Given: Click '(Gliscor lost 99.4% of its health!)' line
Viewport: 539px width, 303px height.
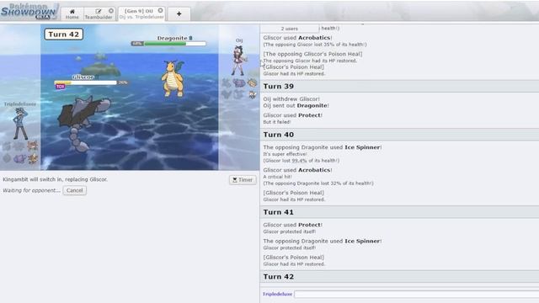Looking at the screenshot, I should tap(302, 161).
